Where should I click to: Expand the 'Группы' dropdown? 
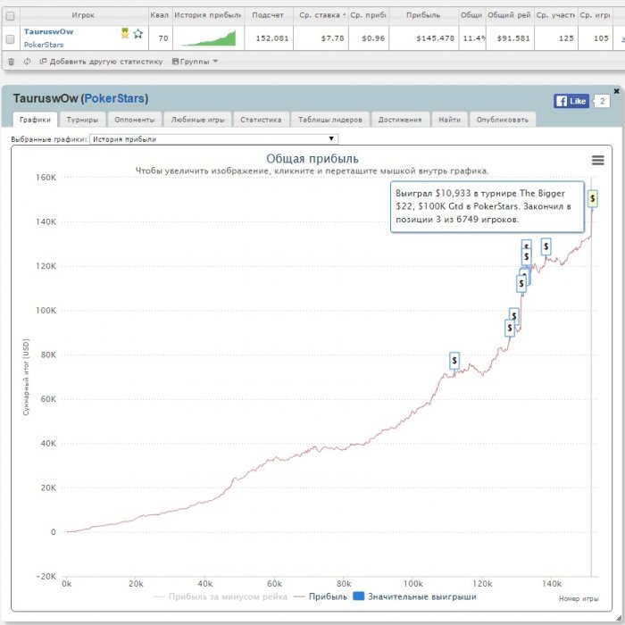(x=195, y=62)
